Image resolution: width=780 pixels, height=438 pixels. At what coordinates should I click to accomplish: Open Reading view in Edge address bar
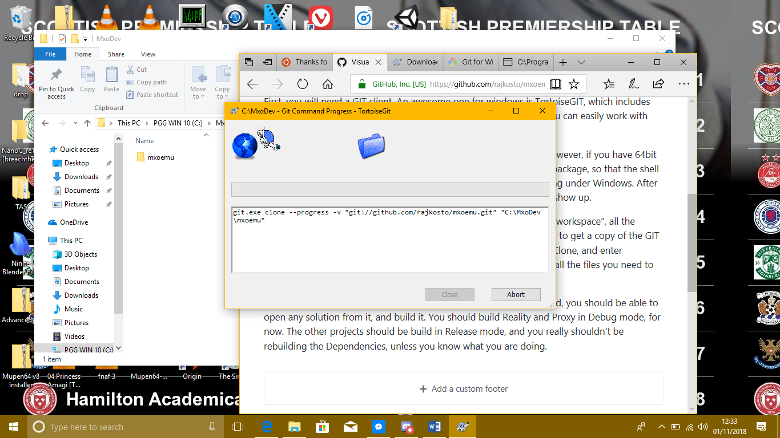click(x=555, y=84)
